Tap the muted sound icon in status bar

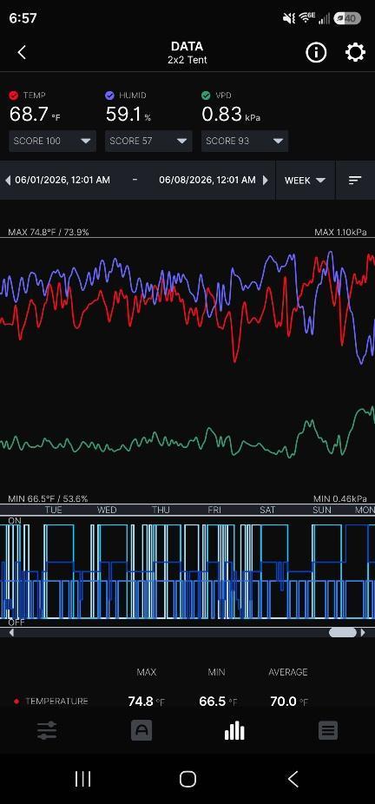click(289, 18)
